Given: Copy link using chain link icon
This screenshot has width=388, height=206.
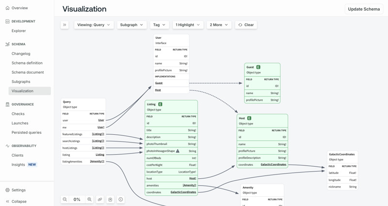Looking at the screenshot, I should coord(100,199).
